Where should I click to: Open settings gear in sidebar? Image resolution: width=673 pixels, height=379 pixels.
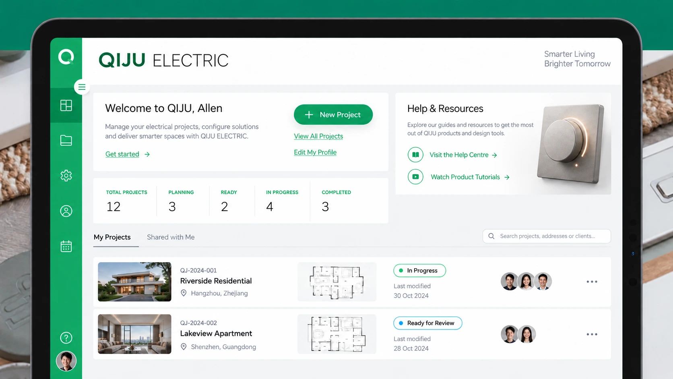(66, 176)
